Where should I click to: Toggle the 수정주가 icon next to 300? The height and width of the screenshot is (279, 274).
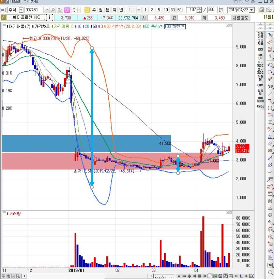tap(221, 10)
